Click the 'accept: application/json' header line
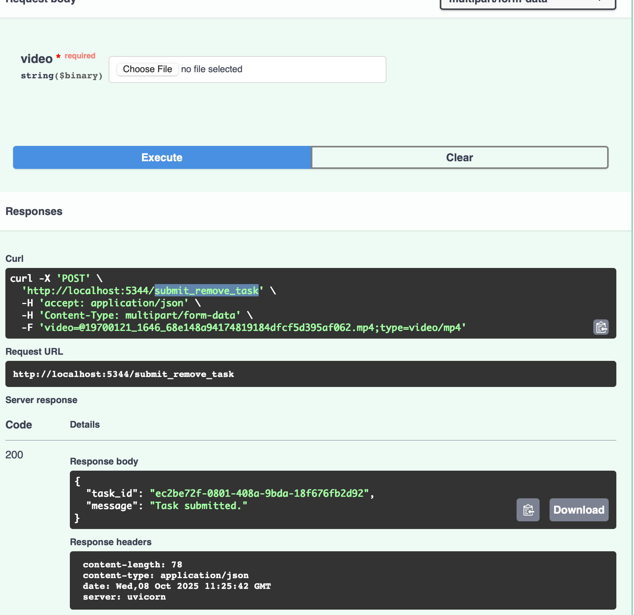Image resolution: width=634 pixels, height=615 pixels. [114, 303]
